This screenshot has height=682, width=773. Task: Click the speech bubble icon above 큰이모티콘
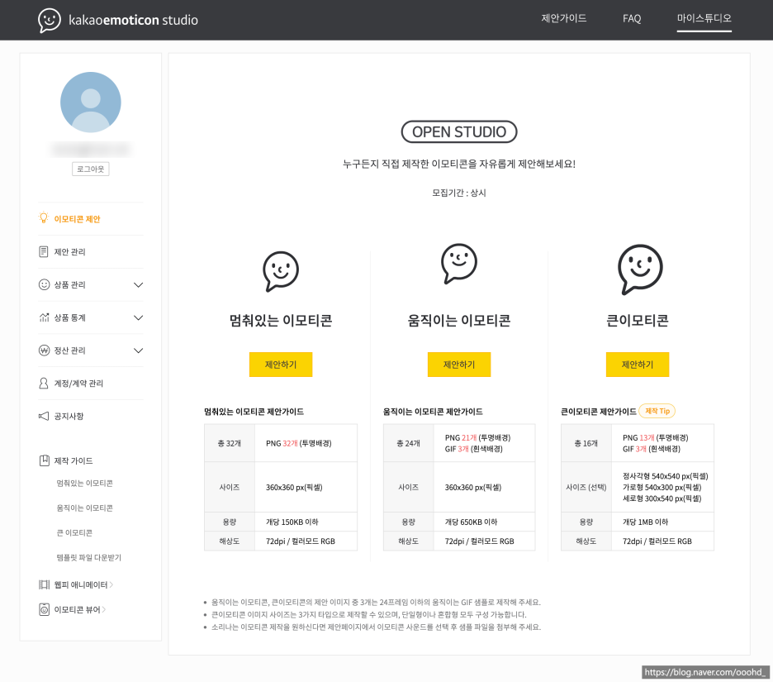pyautogui.click(x=640, y=269)
